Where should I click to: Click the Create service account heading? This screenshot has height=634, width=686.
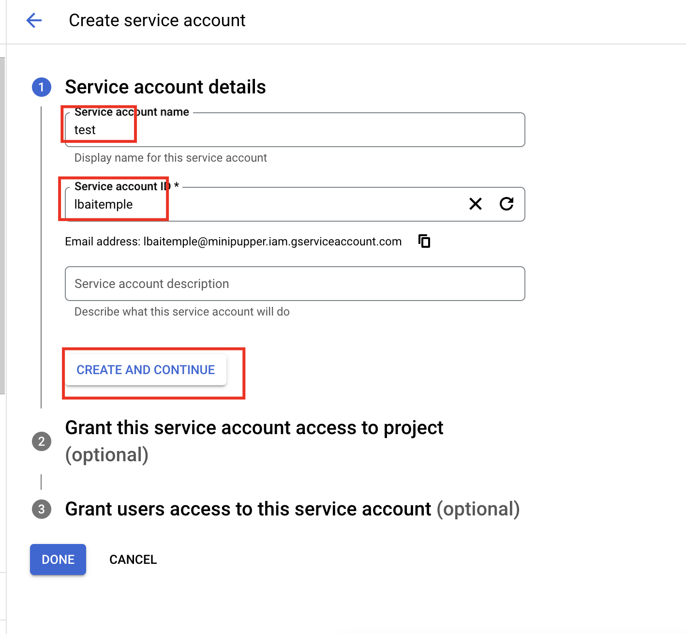[x=157, y=20]
